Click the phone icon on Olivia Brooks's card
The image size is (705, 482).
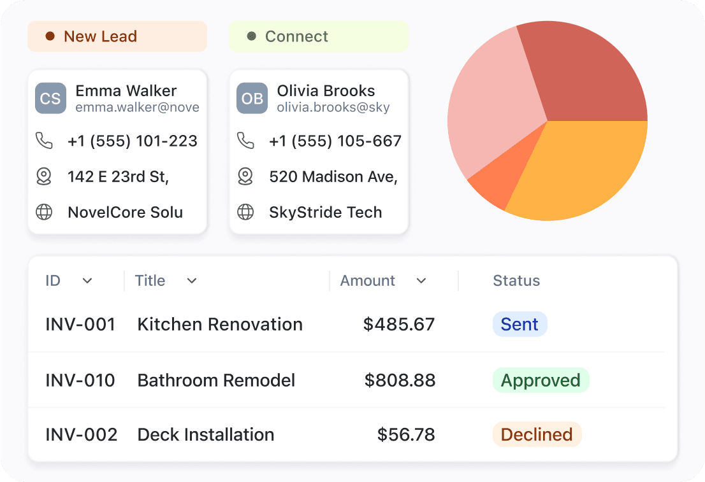[247, 141]
